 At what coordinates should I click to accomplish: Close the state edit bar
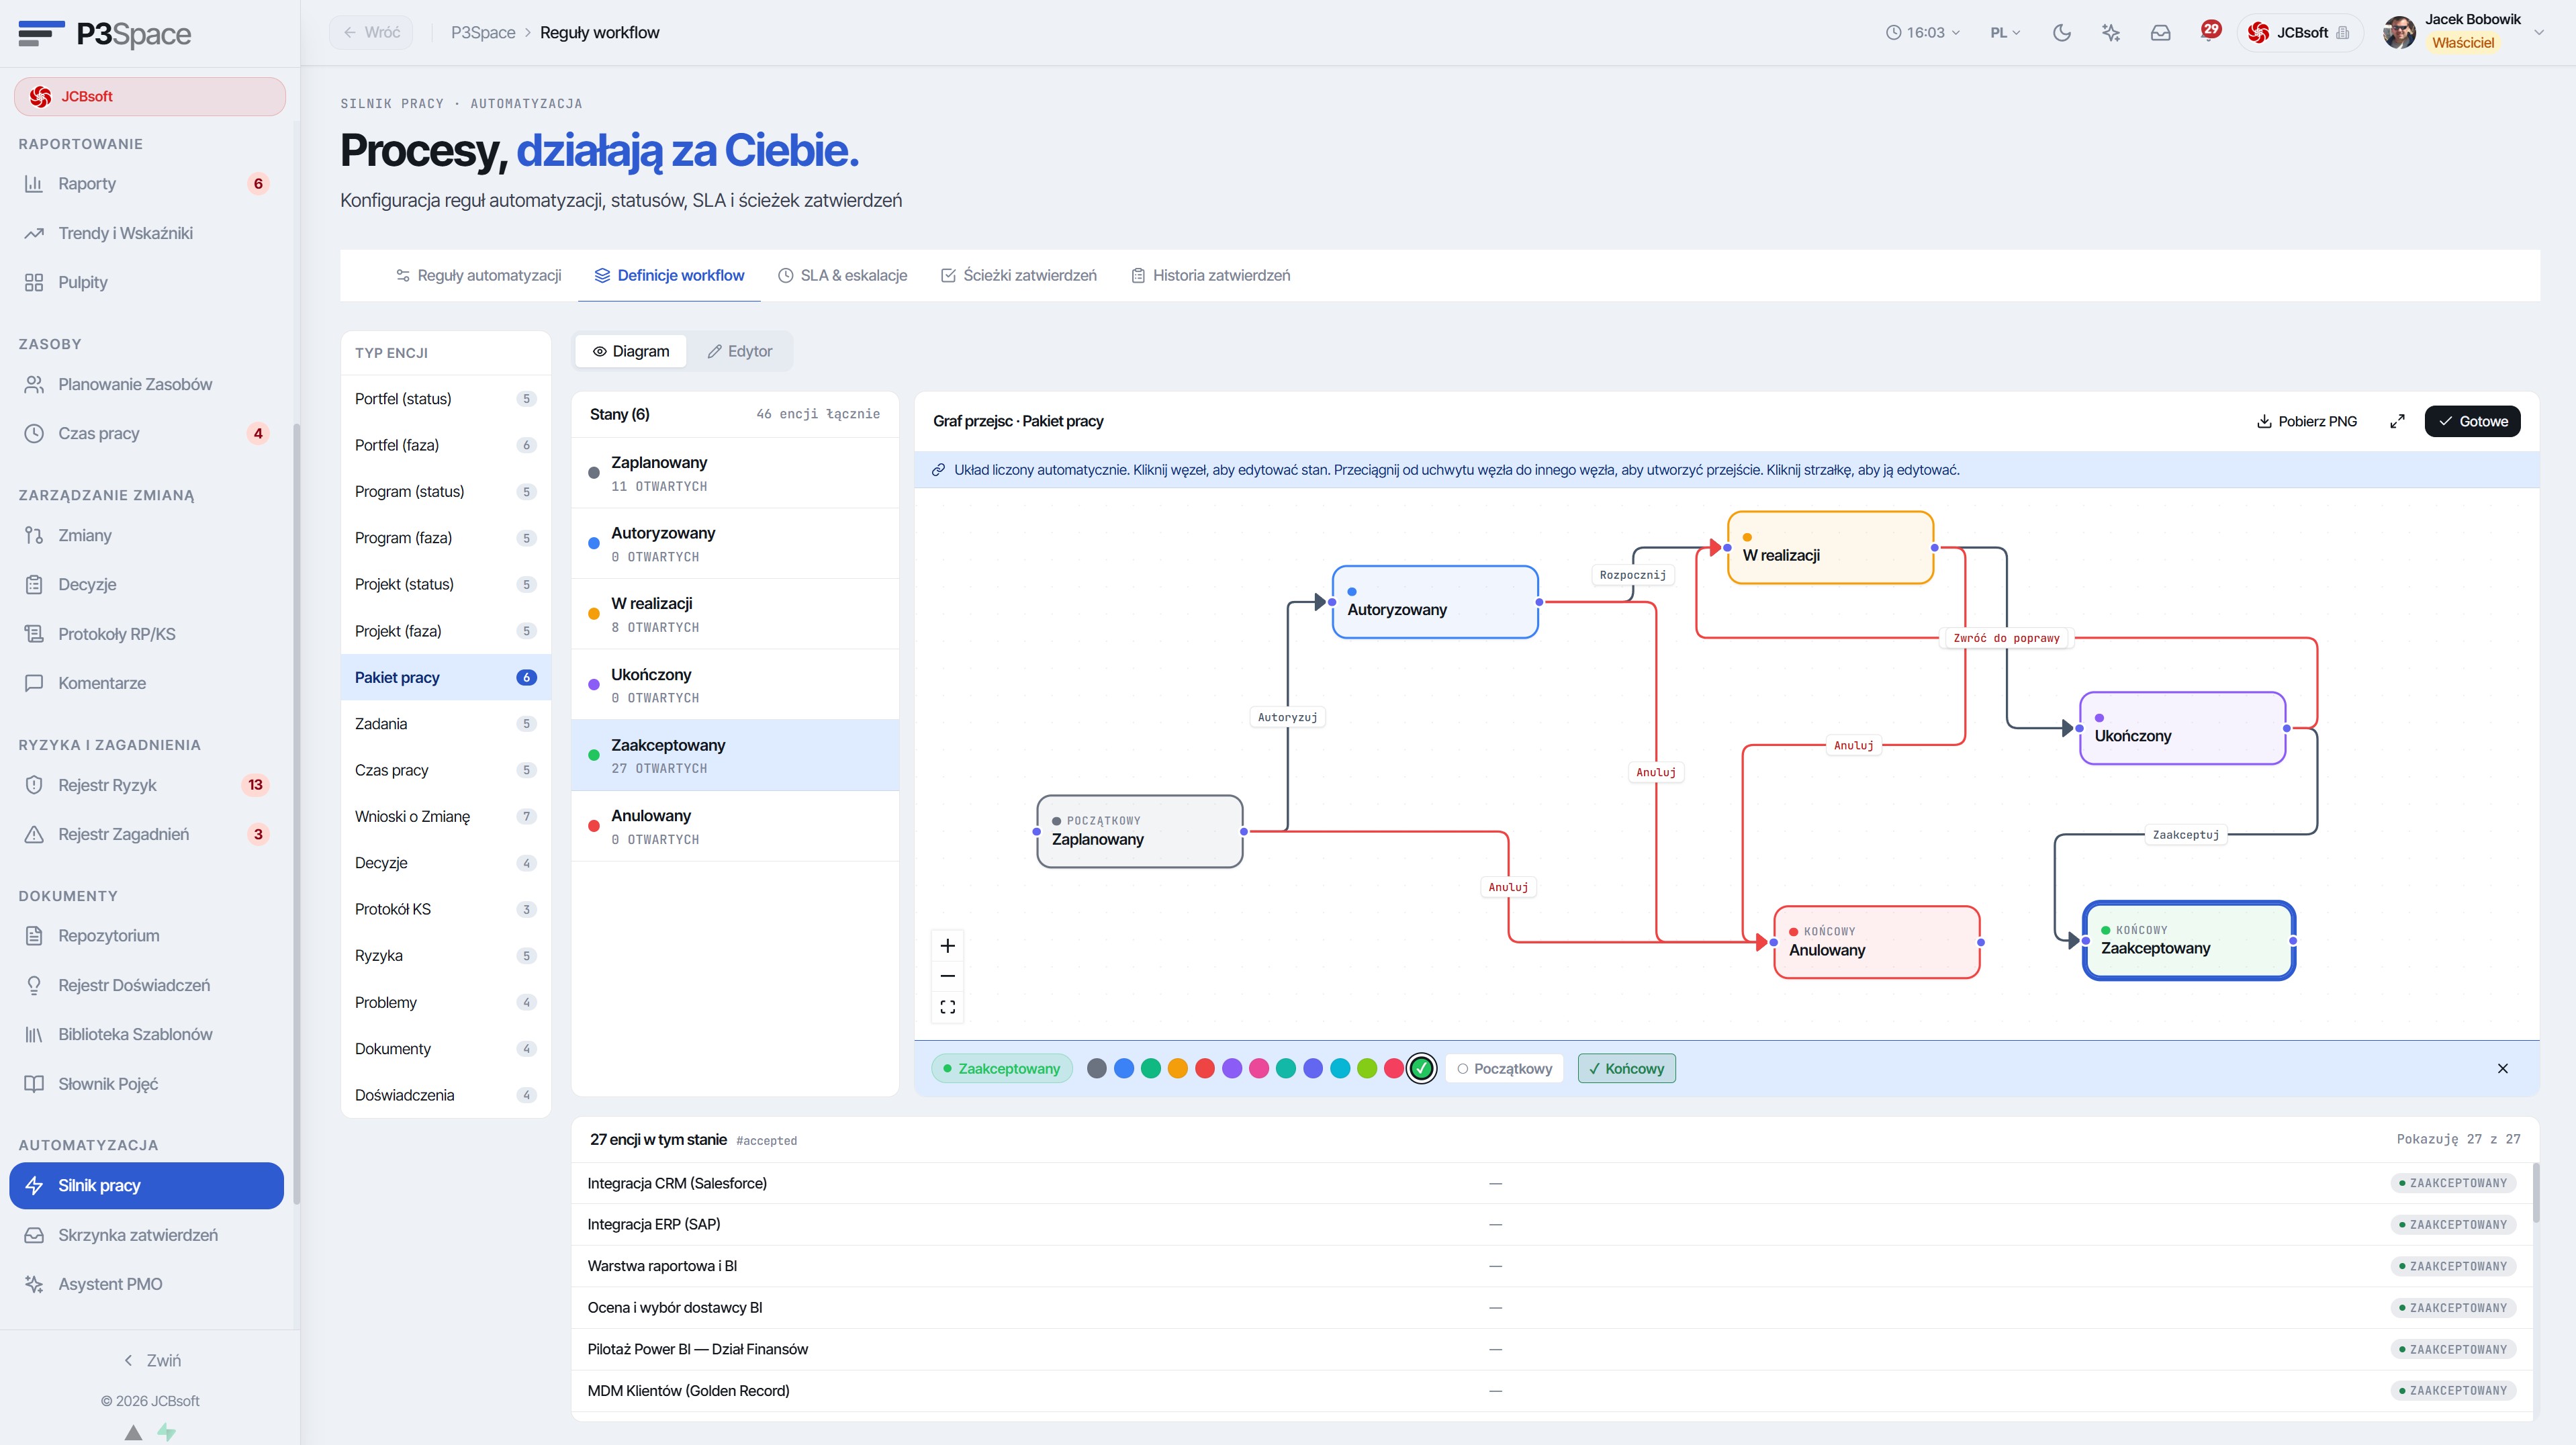2502,1069
